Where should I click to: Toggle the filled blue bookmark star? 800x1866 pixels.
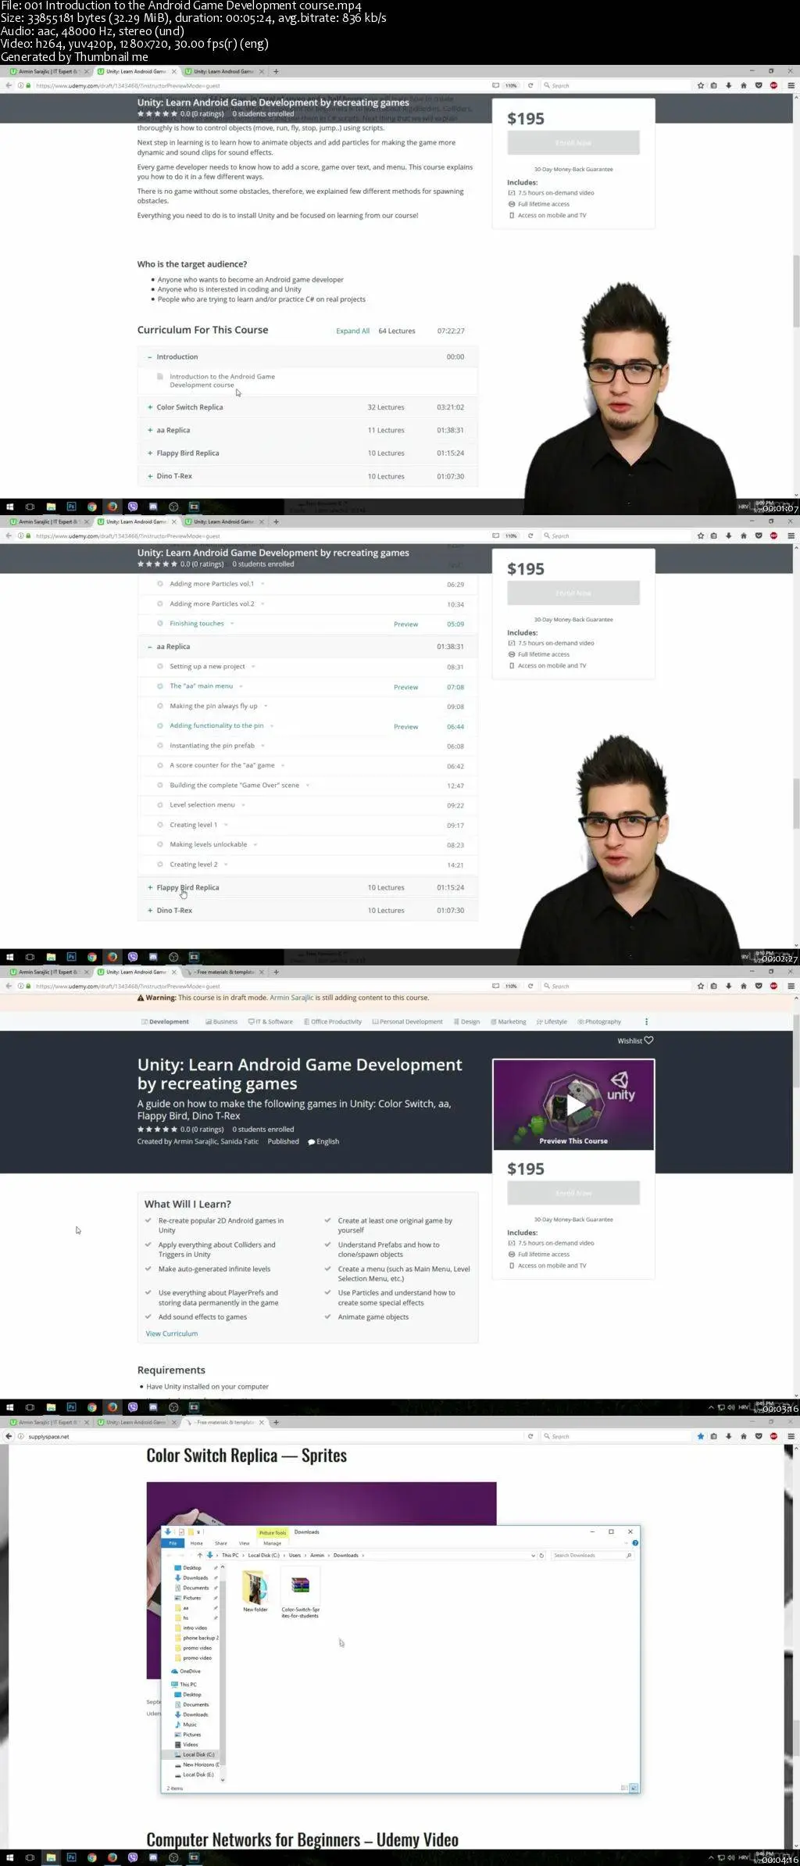[x=700, y=1437]
